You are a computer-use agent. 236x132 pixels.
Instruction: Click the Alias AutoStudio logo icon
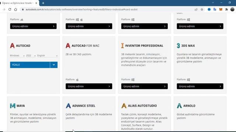124,106
